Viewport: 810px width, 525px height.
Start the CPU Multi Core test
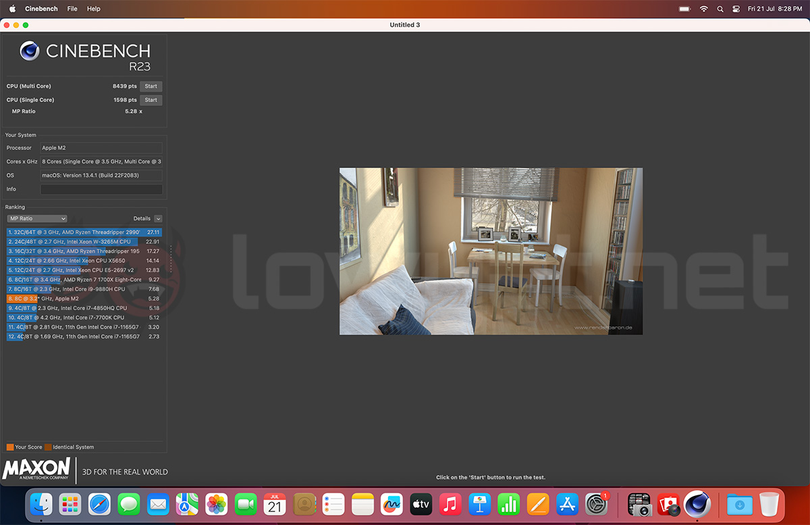coord(151,86)
